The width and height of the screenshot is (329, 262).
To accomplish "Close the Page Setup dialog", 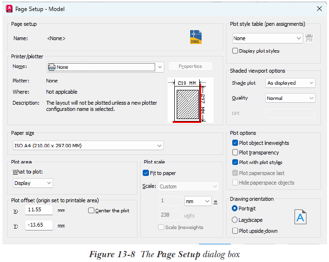I will (x=319, y=9).
